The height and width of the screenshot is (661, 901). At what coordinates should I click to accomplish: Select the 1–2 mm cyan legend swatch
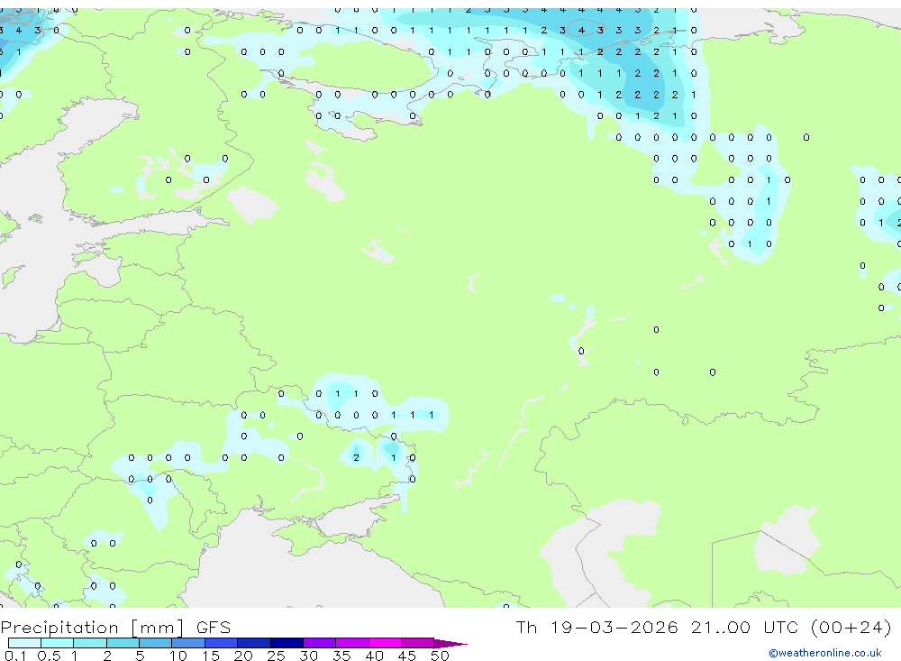pos(89,643)
